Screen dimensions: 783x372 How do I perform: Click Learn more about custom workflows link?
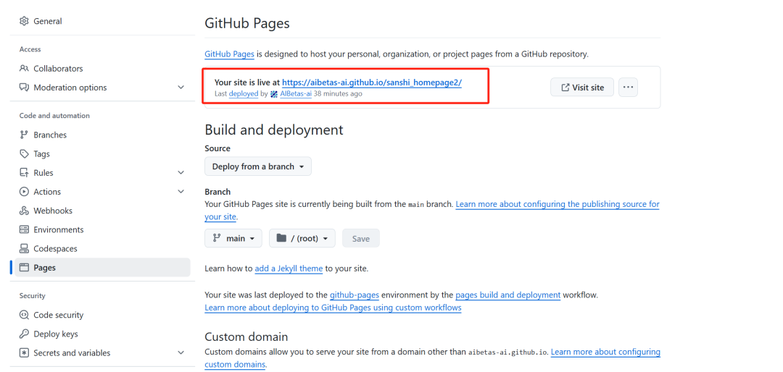tap(333, 308)
